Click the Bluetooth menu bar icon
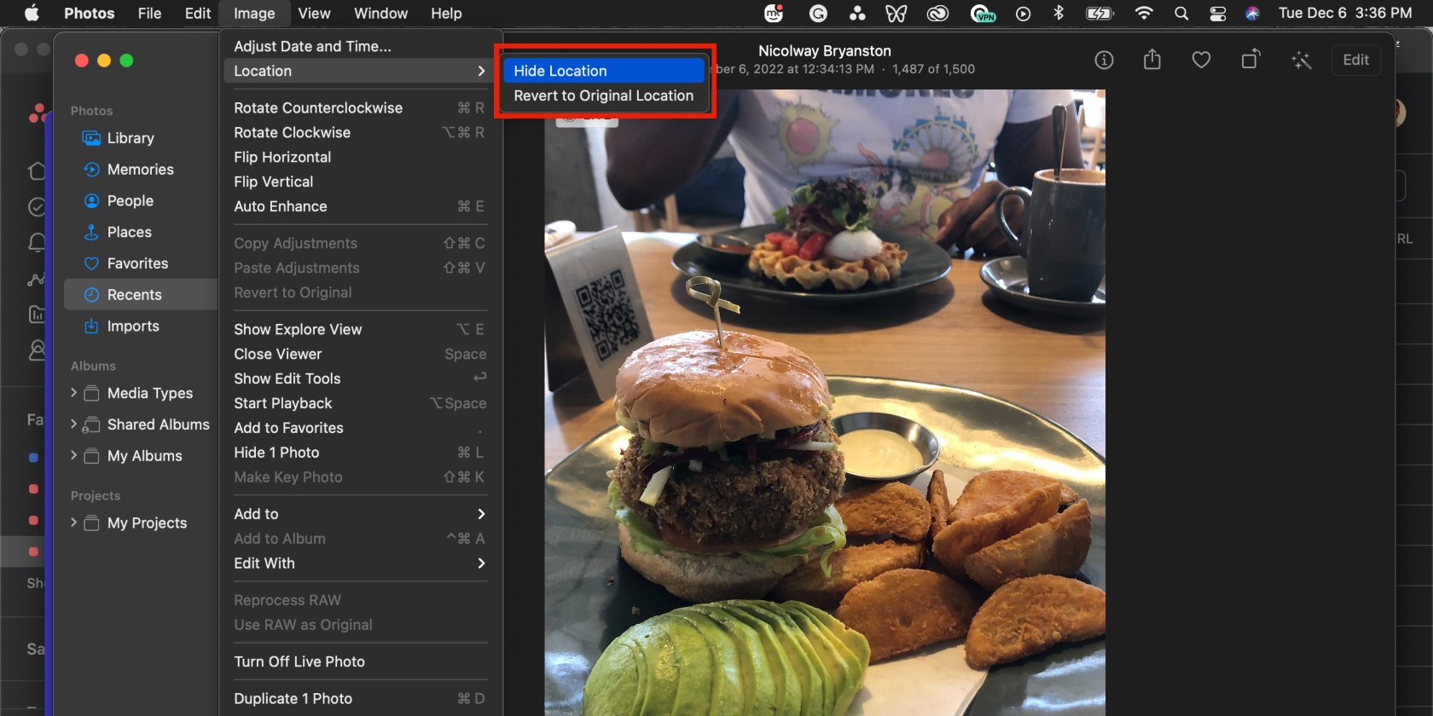 coord(1059,13)
